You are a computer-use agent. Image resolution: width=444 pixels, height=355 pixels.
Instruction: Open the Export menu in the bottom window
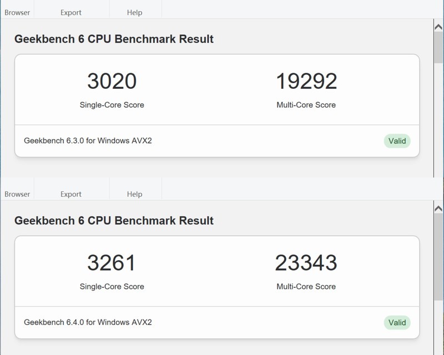71,194
